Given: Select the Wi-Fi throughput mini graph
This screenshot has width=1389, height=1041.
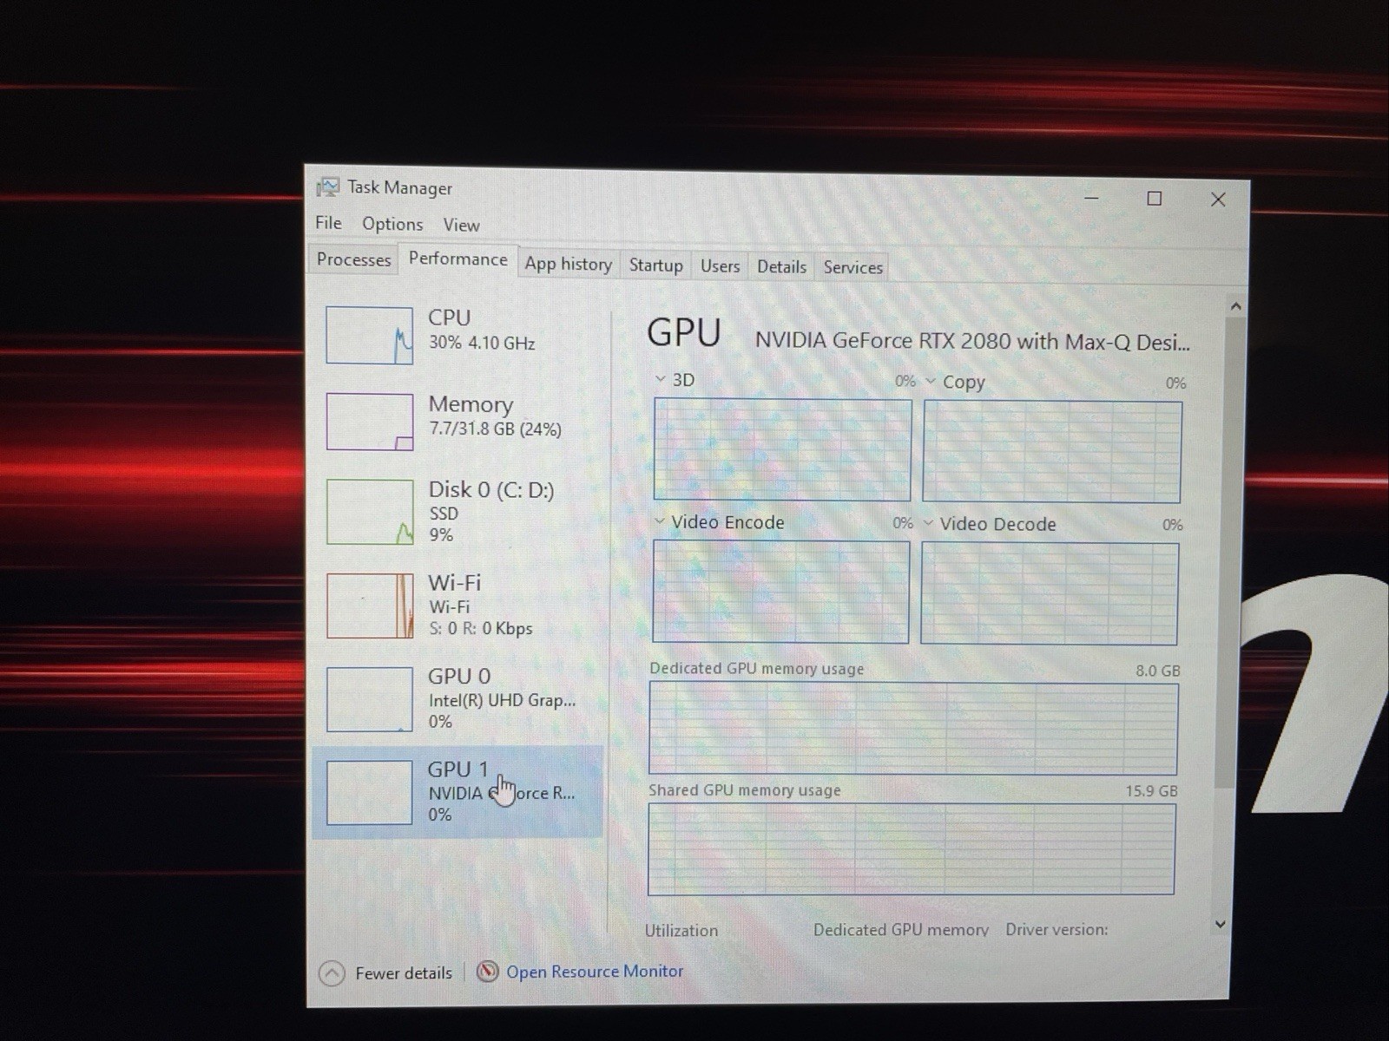Looking at the screenshot, I should pyautogui.click(x=369, y=606).
